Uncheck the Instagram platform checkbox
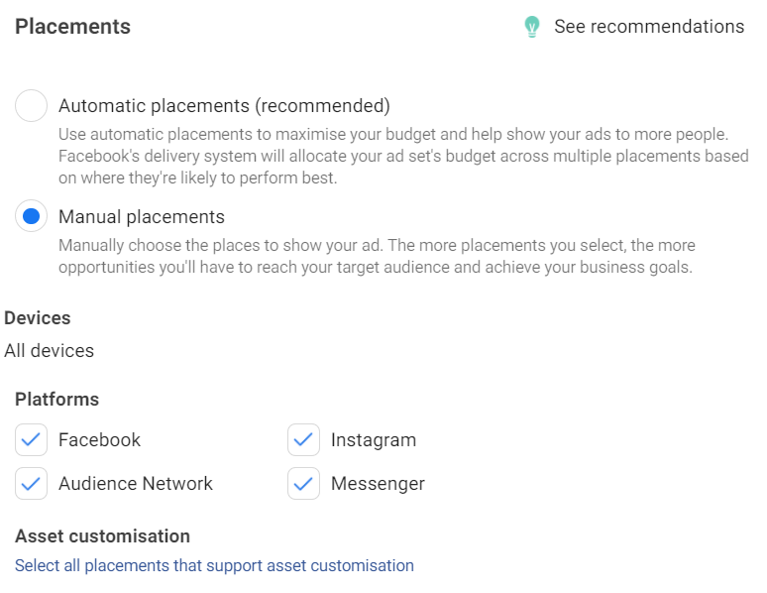The height and width of the screenshot is (593, 767). coord(303,439)
